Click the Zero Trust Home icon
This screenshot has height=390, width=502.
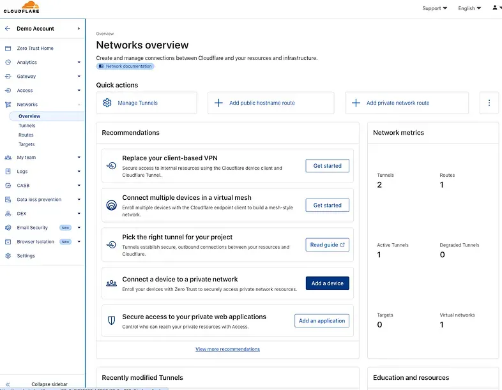[x=8, y=49]
